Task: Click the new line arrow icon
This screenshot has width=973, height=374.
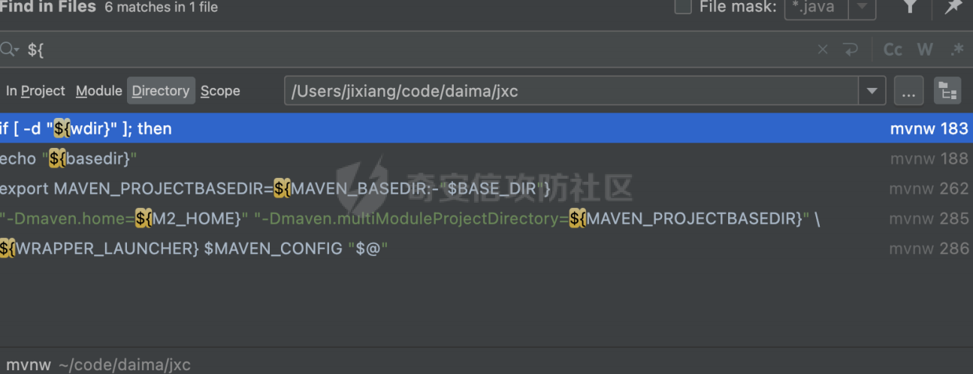Action: pyautogui.click(x=851, y=50)
